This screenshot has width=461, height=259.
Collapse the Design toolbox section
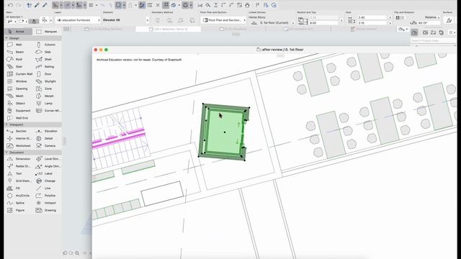6,38
